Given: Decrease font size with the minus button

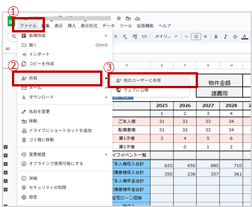Looking at the screenshot, I should click(187, 36).
